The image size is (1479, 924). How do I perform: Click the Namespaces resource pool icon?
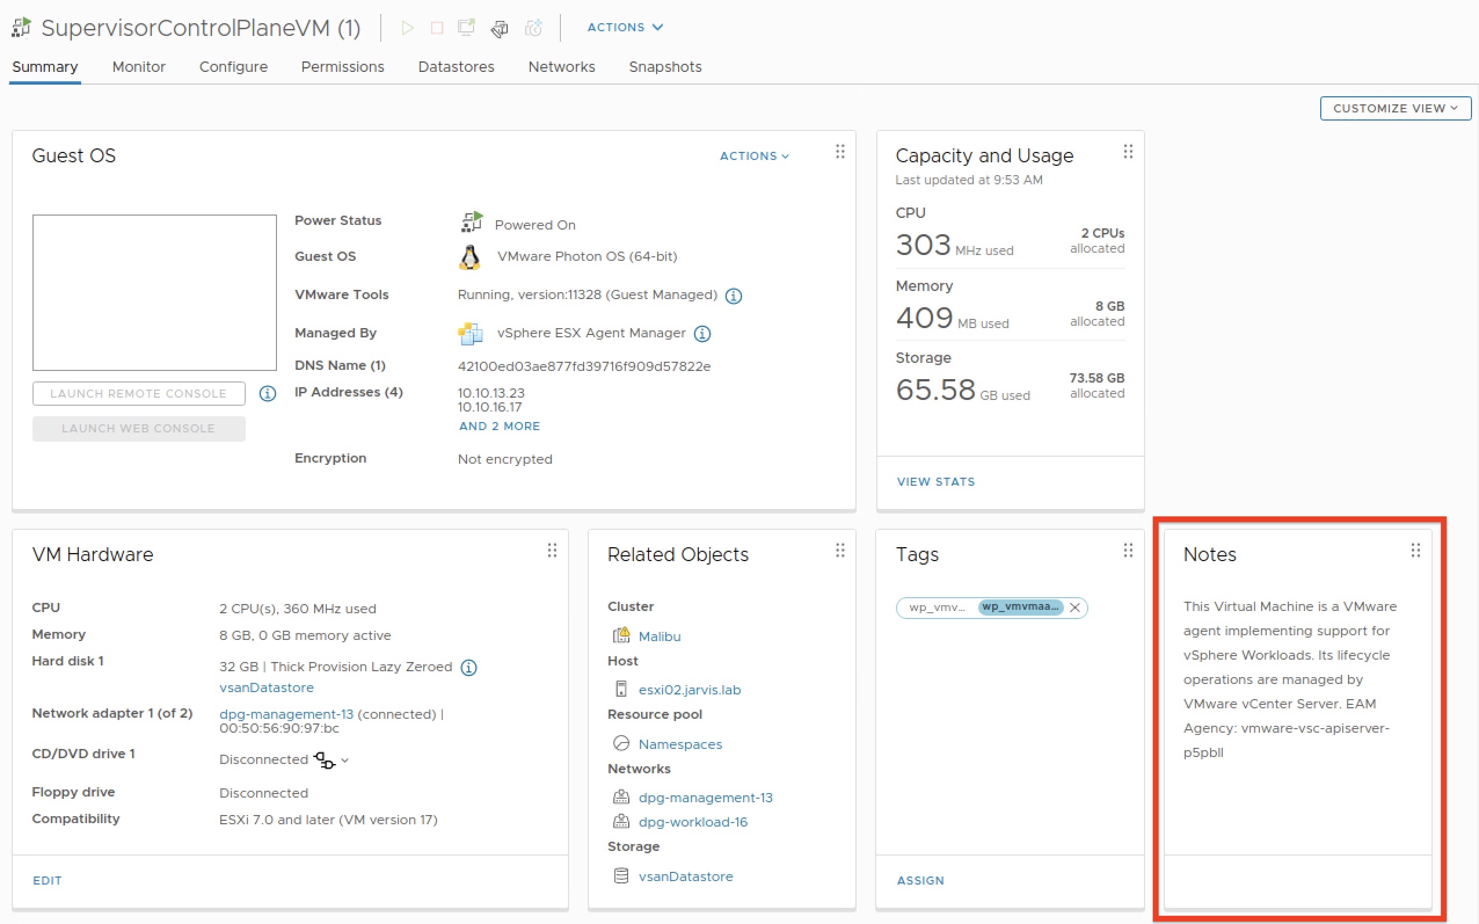pos(621,743)
